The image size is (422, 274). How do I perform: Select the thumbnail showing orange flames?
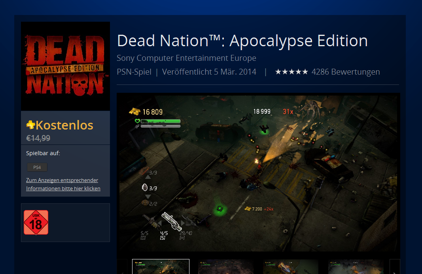(x=291, y=267)
